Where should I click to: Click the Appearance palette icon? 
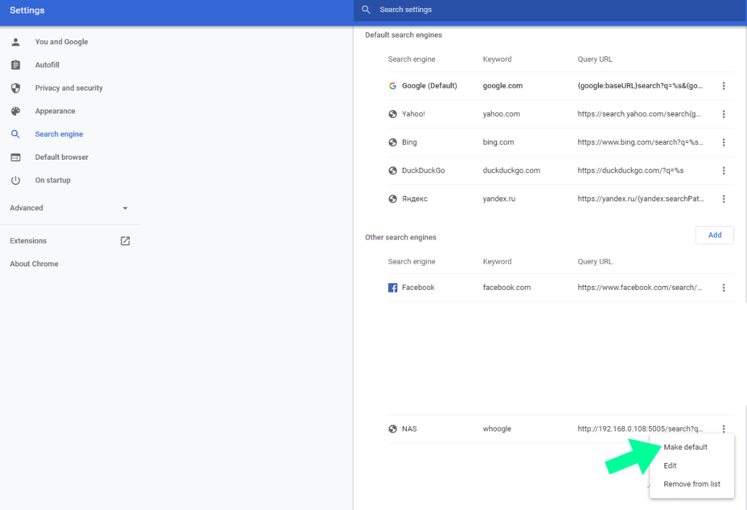[x=15, y=111]
